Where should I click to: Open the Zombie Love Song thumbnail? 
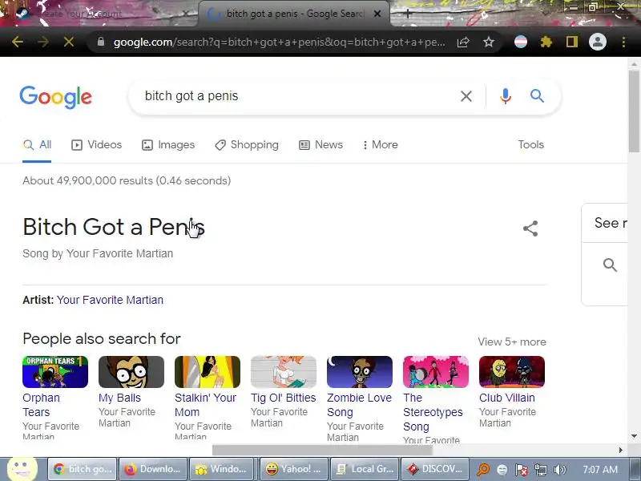tap(359, 372)
